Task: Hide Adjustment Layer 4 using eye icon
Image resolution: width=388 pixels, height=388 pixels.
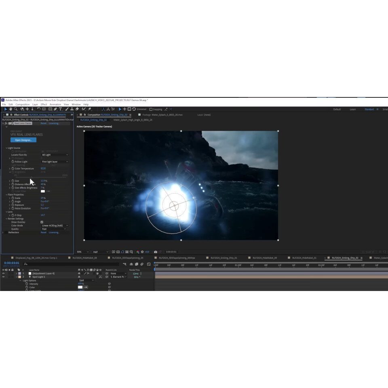Action: pos(3,274)
